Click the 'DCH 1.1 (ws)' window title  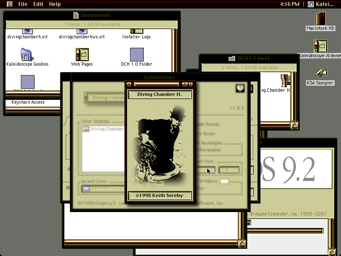pos(254,58)
